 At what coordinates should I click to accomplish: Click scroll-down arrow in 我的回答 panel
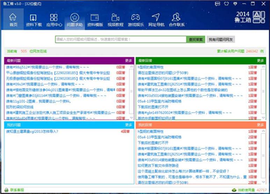(x=263, y=182)
